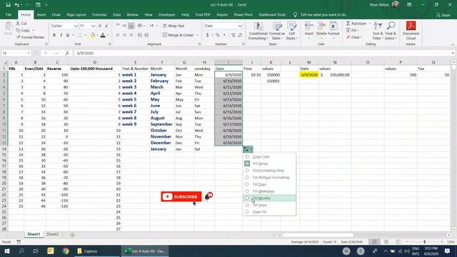Save the workbook from Quick Access toolbar
The image size is (457, 257).
8,5
